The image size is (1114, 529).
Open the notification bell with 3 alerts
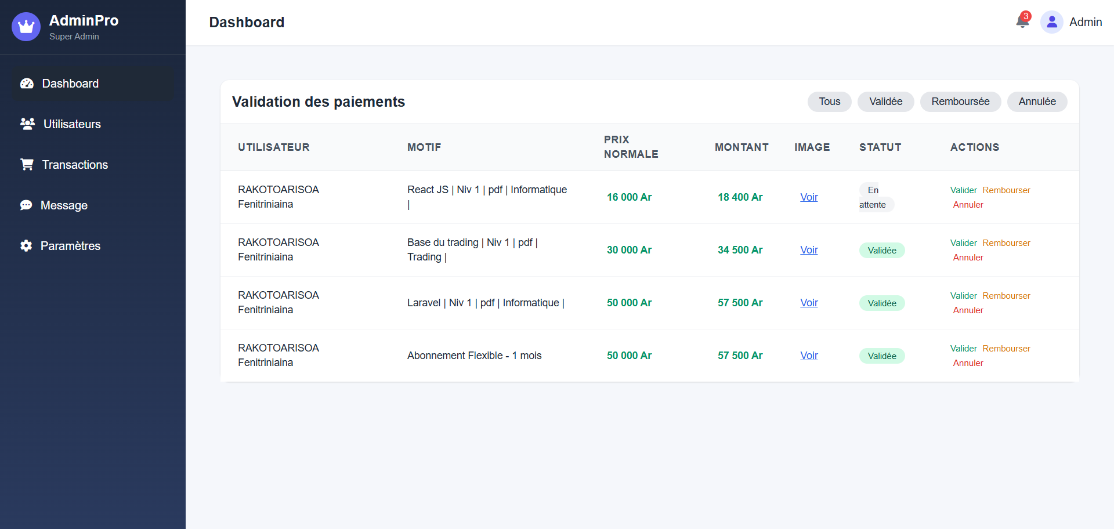coord(1022,21)
